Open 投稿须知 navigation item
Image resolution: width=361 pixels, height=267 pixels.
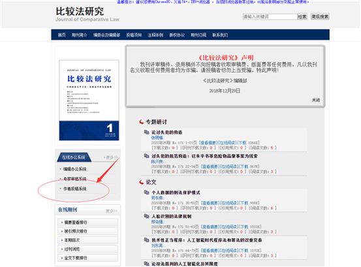(x=134, y=35)
